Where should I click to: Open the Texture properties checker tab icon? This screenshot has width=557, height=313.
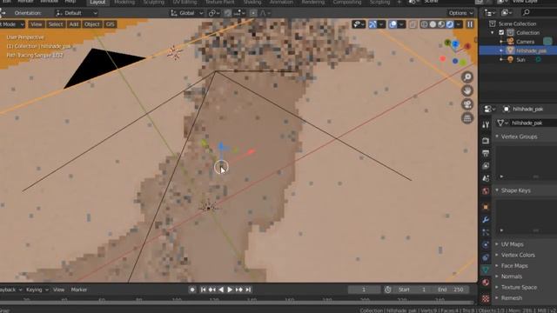pos(486,298)
